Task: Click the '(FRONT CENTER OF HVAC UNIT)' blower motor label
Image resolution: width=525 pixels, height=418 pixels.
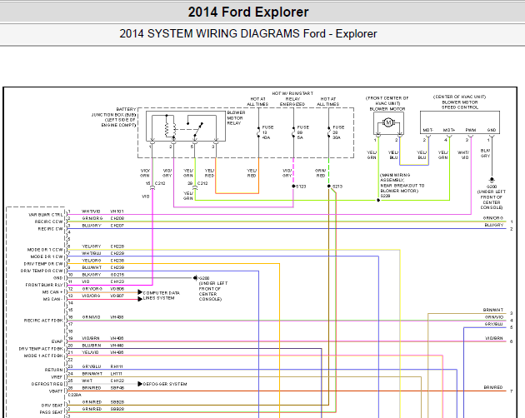Action: point(387,101)
